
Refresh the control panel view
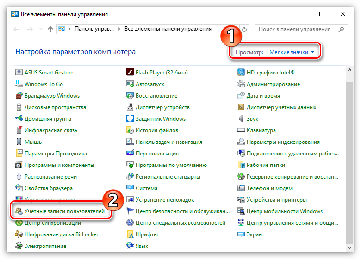[244, 29]
